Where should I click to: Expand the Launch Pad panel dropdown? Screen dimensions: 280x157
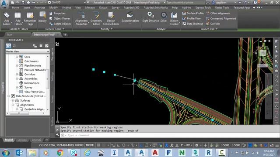[209, 29]
